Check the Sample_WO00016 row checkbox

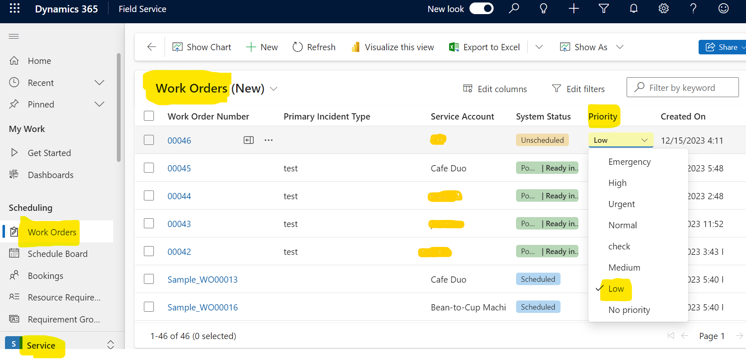pyautogui.click(x=149, y=307)
